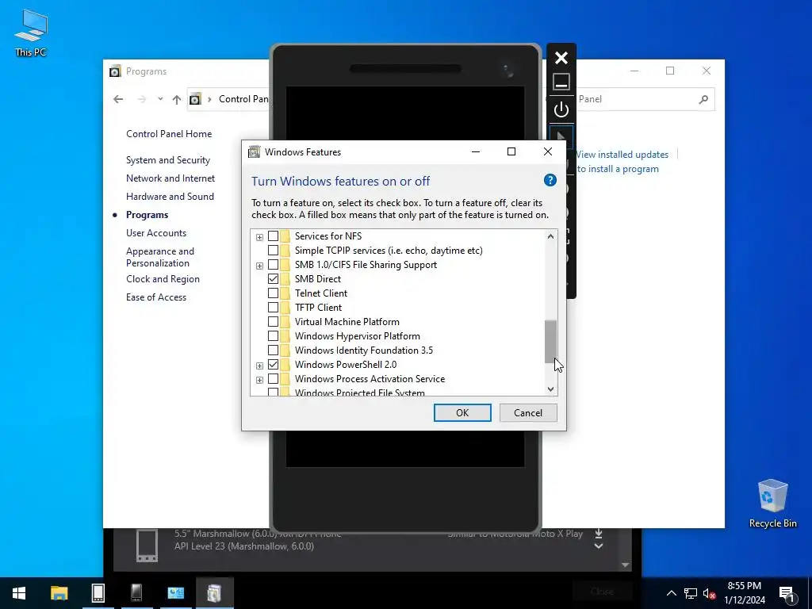The image size is (812, 609).
Task: Open network status tray icon
Action: pyautogui.click(x=691, y=593)
